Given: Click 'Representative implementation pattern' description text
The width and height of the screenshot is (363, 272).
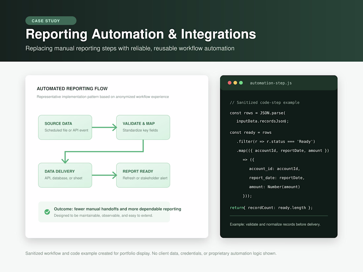Looking at the screenshot, I should tap(103, 97).
